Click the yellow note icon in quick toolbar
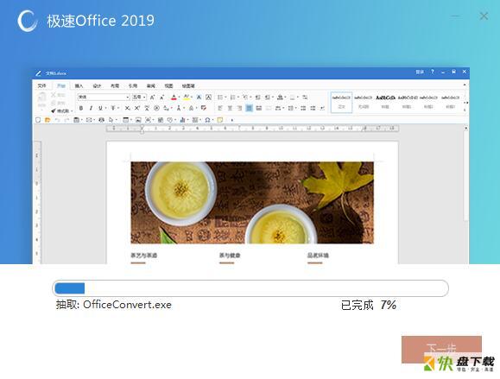The height and width of the screenshot is (379, 500). [x=220, y=120]
